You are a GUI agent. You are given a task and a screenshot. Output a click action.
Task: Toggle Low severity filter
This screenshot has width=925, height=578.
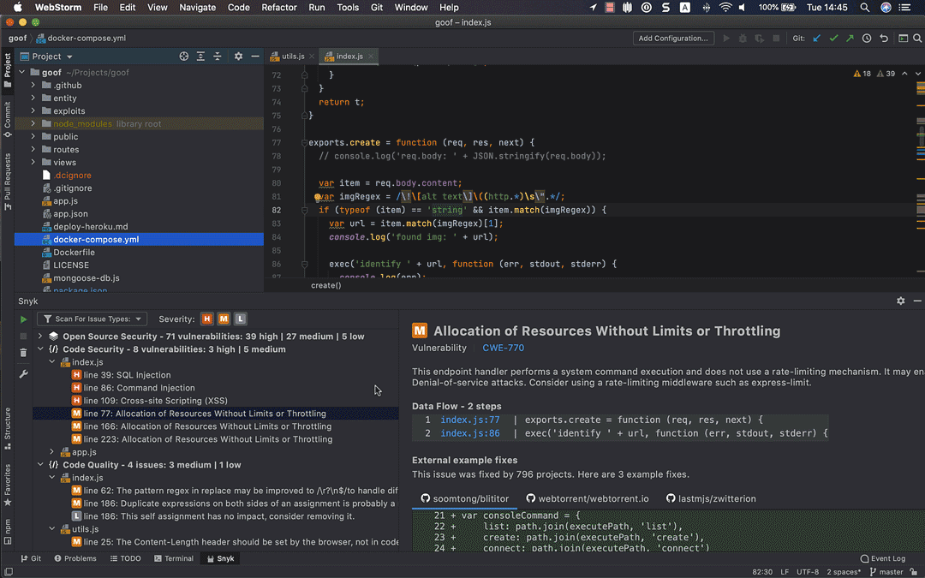(x=240, y=319)
